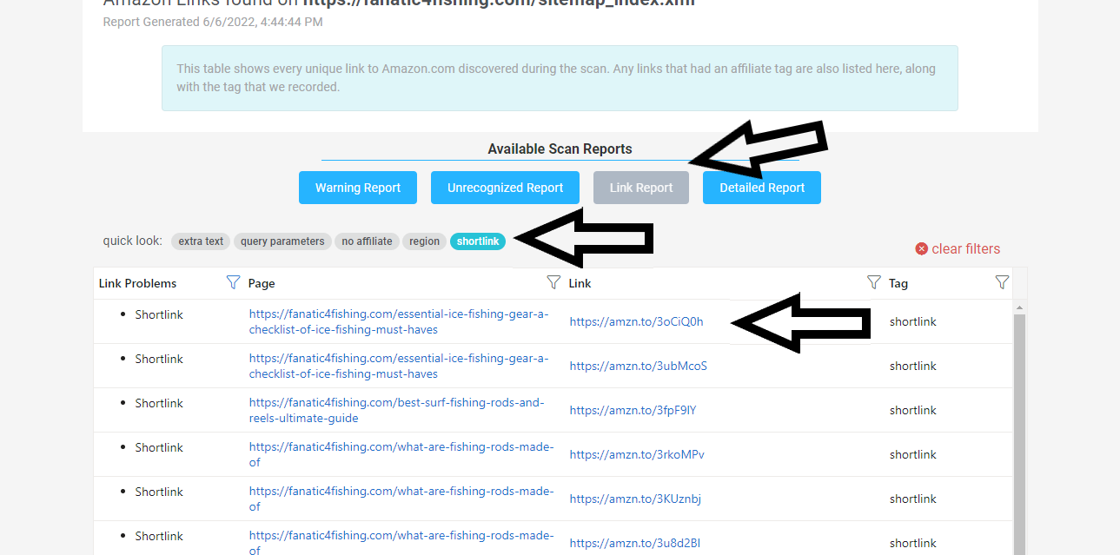
Task: Click the 'shortlink' tag in the 3u8d2BI row
Action: 913,543
